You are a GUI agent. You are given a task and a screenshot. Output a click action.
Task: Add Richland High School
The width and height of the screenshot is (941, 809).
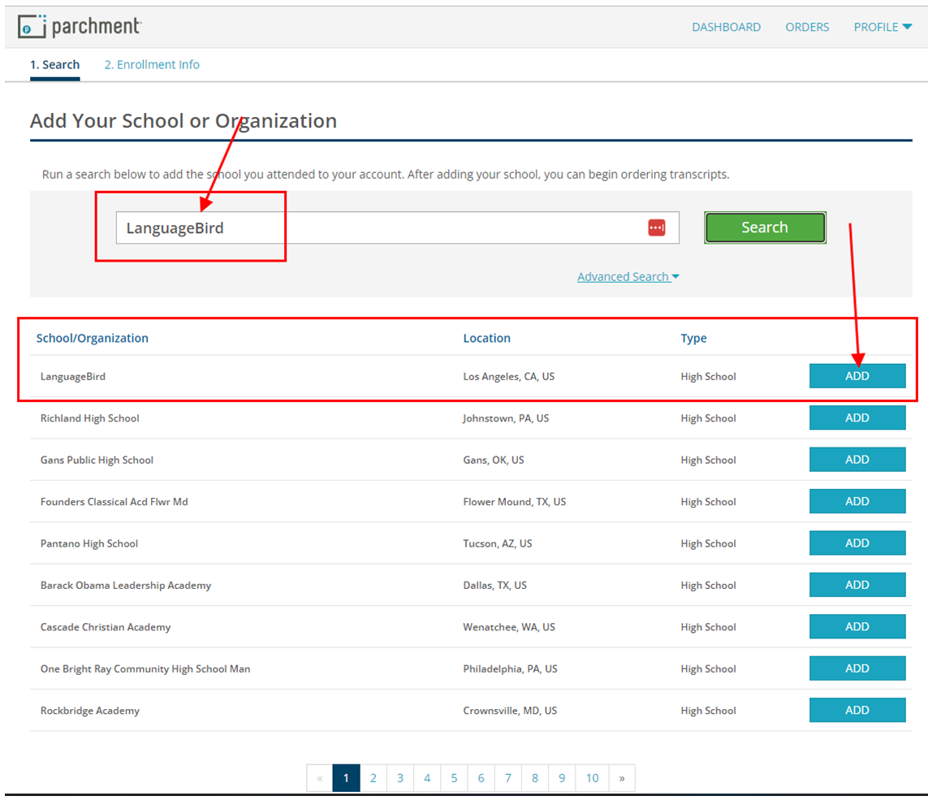(x=857, y=417)
